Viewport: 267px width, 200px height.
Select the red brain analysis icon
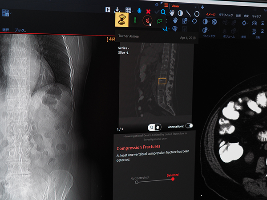147,20
